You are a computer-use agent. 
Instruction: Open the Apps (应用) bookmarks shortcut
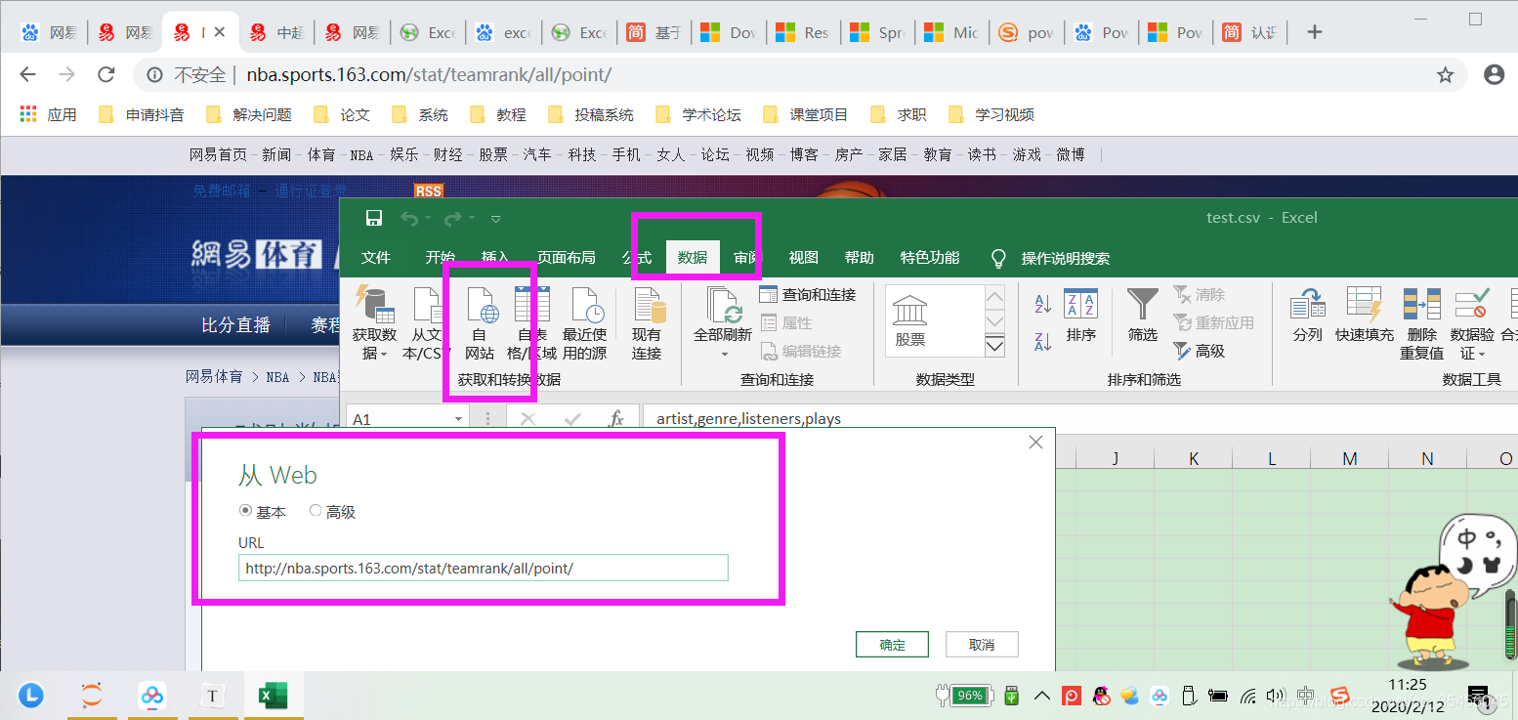(48, 114)
